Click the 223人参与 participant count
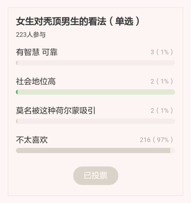 (x=31, y=35)
